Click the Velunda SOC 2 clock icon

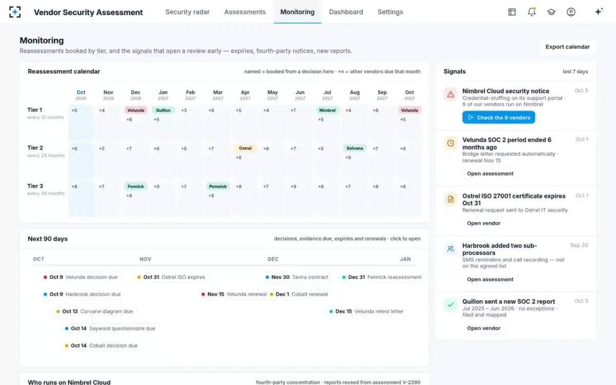[x=450, y=143]
